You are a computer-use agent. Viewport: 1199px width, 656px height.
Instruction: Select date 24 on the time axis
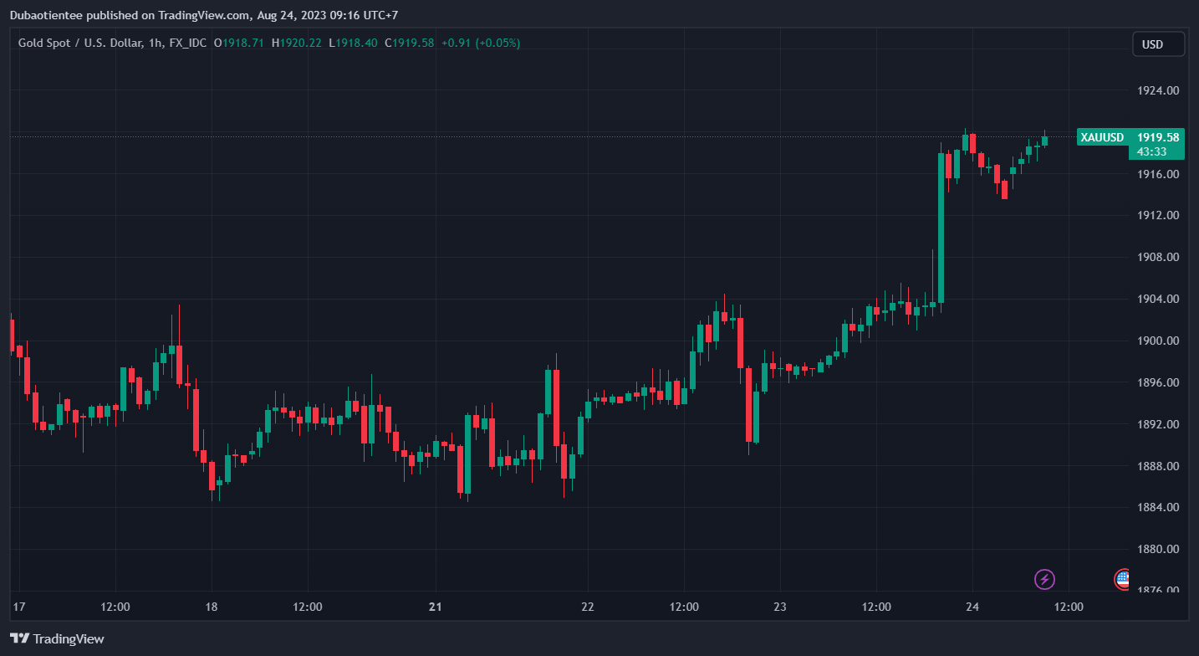972,607
